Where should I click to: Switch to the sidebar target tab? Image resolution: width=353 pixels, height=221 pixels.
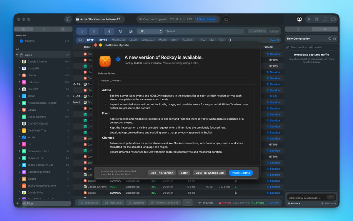[43, 29]
